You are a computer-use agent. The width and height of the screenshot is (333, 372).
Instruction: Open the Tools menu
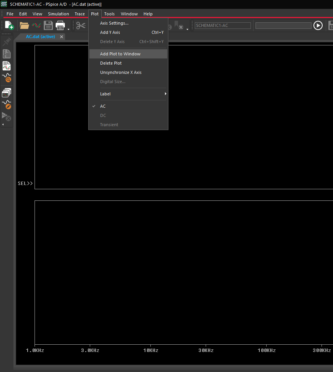109,14
